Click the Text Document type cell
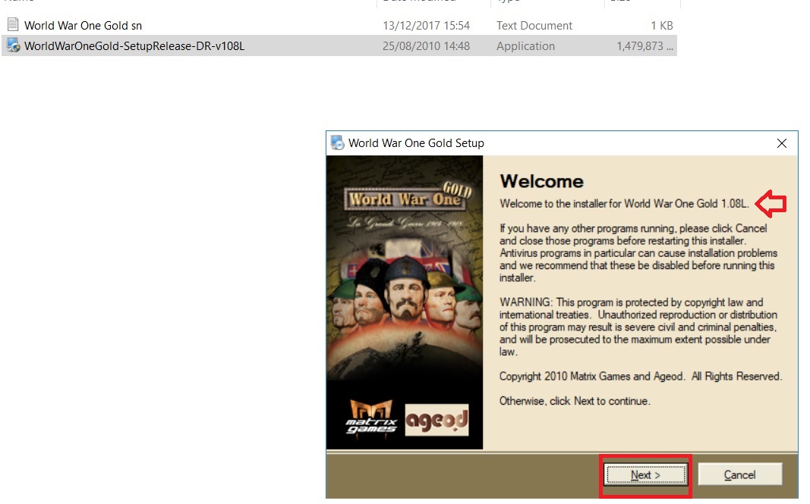The height and width of the screenshot is (504, 810). (534, 25)
